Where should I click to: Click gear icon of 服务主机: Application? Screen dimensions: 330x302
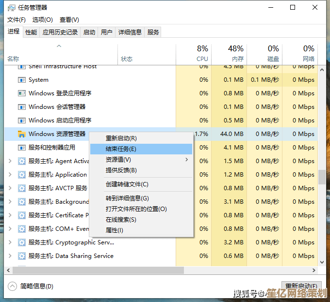pos(21,175)
